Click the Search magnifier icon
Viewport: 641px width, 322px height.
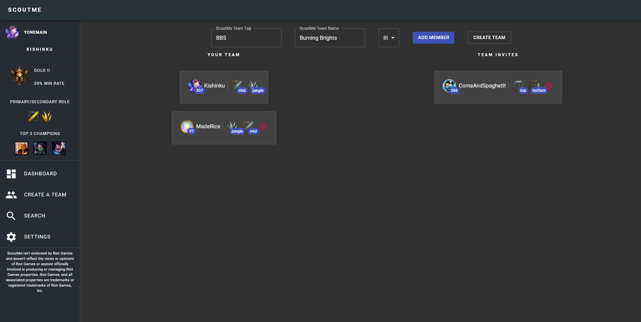[11, 216]
